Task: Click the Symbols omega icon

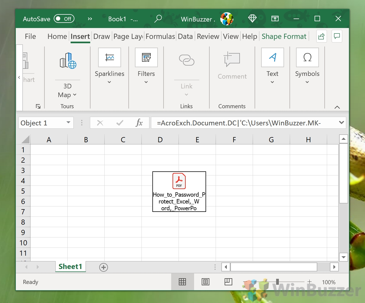Action: (x=307, y=57)
